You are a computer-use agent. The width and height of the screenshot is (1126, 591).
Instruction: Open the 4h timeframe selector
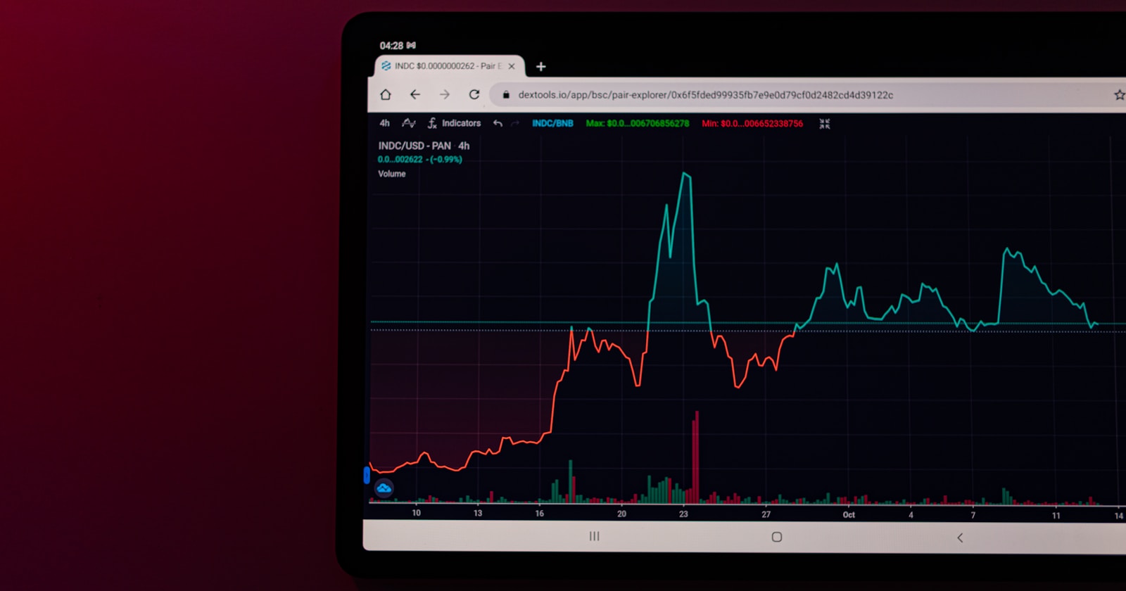pyautogui.click(x=384, y=123)
